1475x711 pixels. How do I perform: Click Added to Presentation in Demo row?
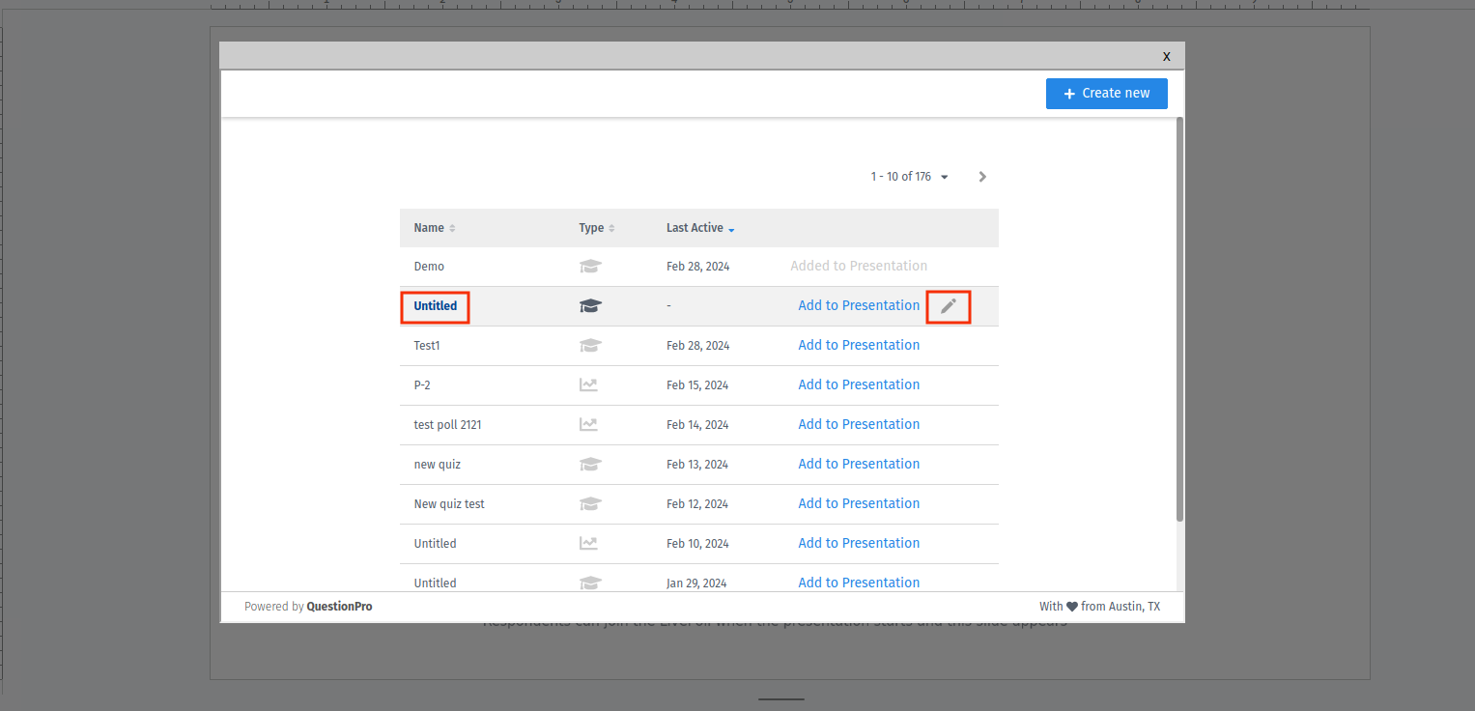pyautogui.click(x=859, y=266)
